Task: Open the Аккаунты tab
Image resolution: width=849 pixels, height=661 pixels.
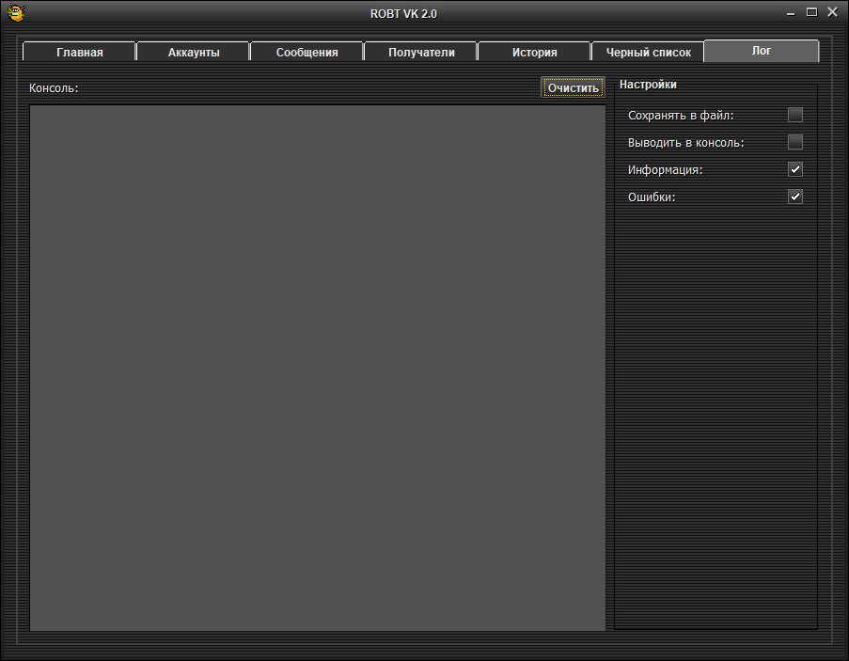Action: coord(194,53)
